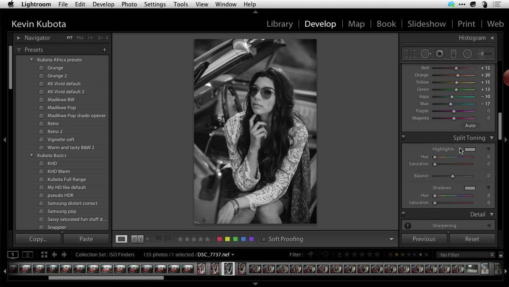Viewport: 509px width, 287px height.
Task: Toggle filter lock switch at filmstrip right
Action: click(x=501, y=255)
